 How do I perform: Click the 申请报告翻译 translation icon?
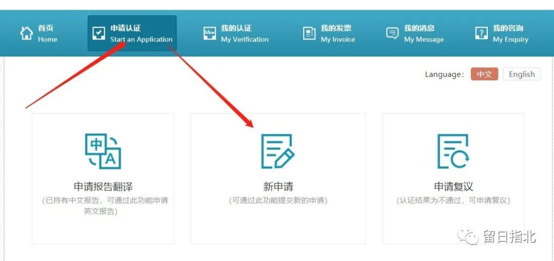pos(103,151)
